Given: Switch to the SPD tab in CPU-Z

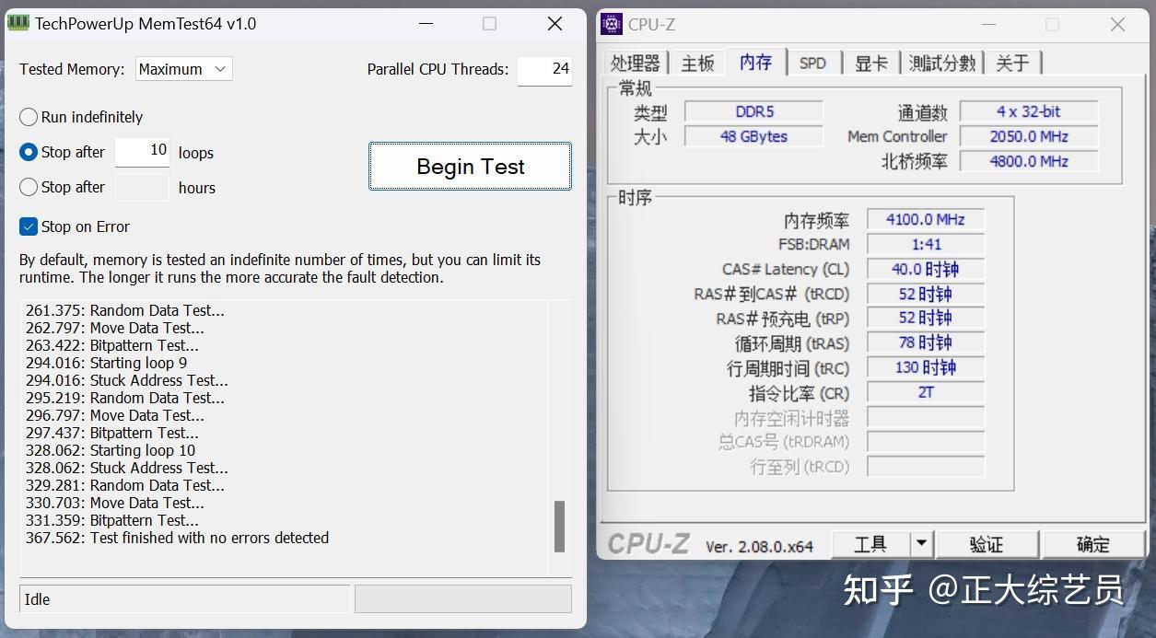Looking at the screenshot, I should click(812, 63).
